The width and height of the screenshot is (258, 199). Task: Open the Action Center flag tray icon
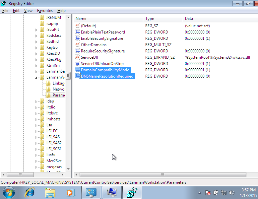(x=208, y=193)
